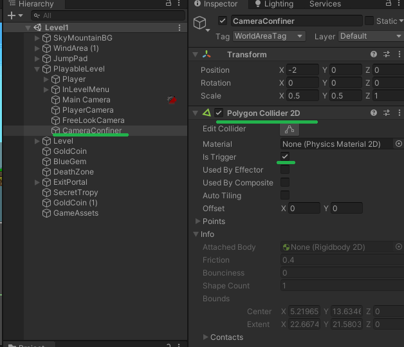Expand the InLevelMenu object

46,89
